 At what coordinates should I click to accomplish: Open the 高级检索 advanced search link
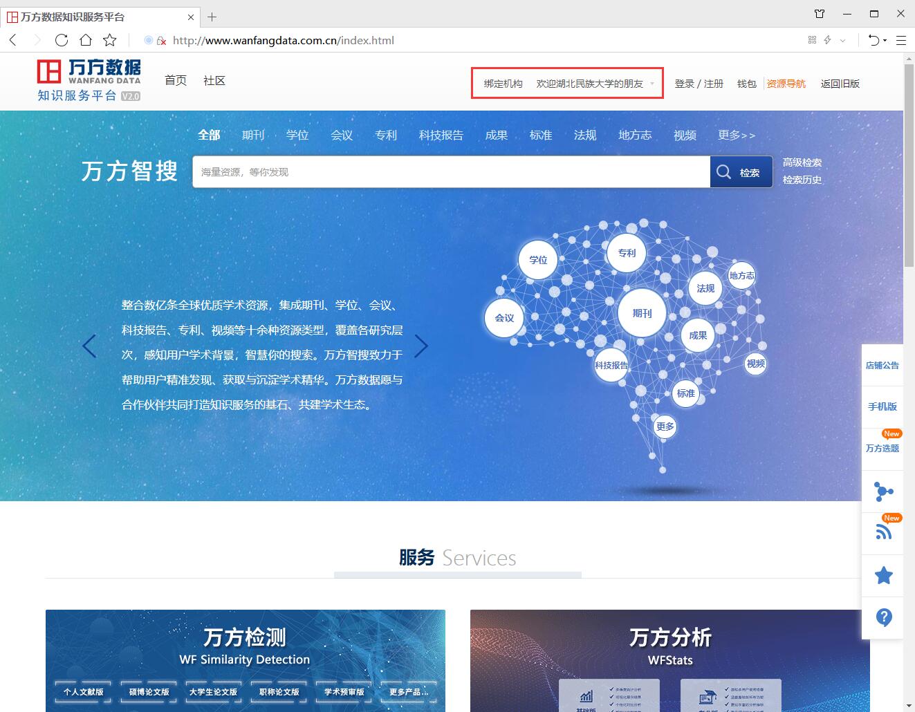802,162
